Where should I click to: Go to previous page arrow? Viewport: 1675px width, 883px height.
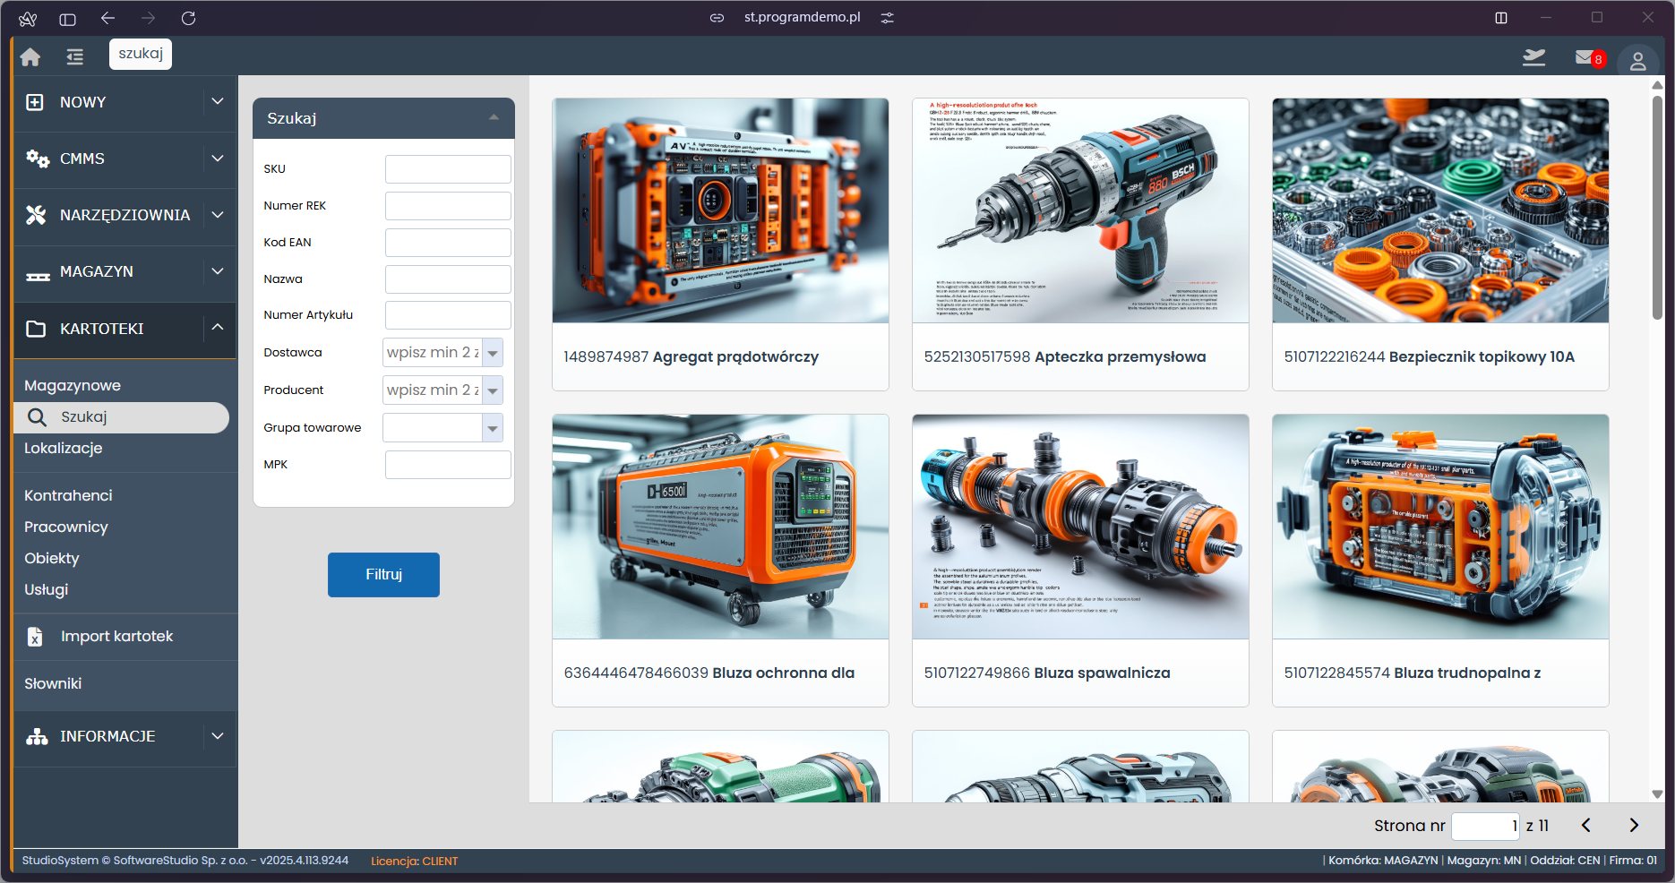(x=1586, y=826)
